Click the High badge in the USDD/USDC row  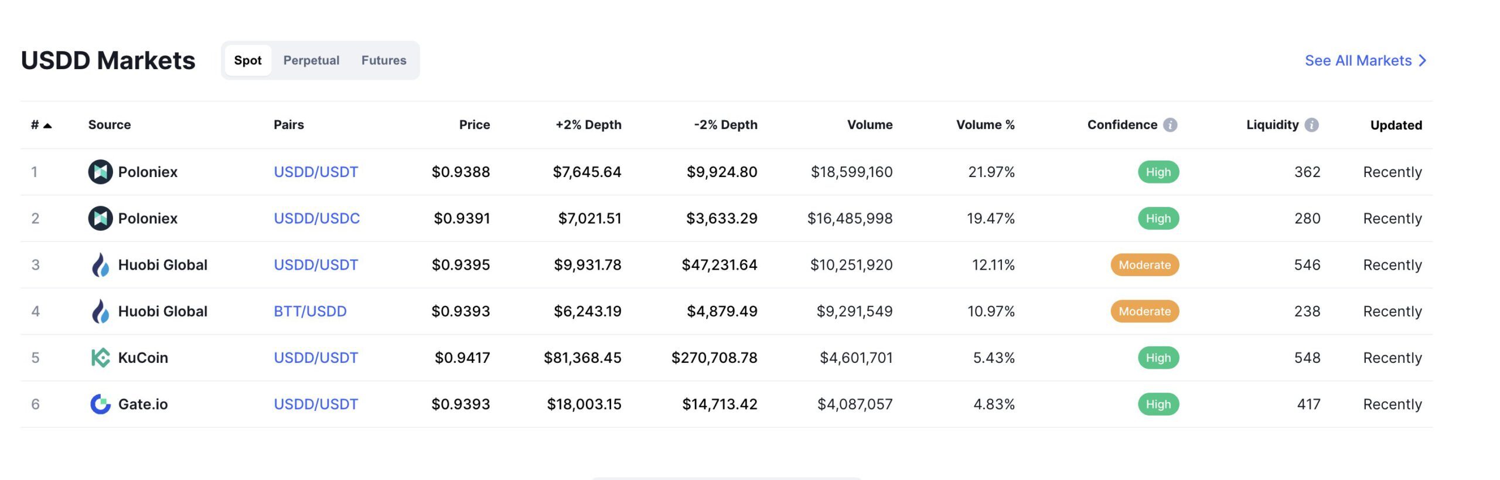[1158, 218]
